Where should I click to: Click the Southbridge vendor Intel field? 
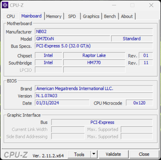(x=48, y=63)
